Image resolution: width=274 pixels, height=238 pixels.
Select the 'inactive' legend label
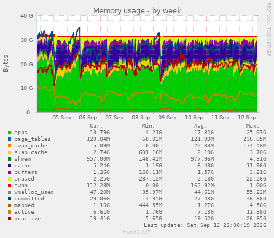tap(28, 219)
